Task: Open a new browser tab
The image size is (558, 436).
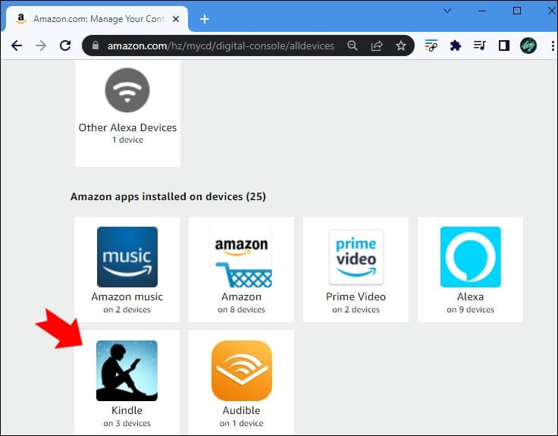Action: click(205, 19)
